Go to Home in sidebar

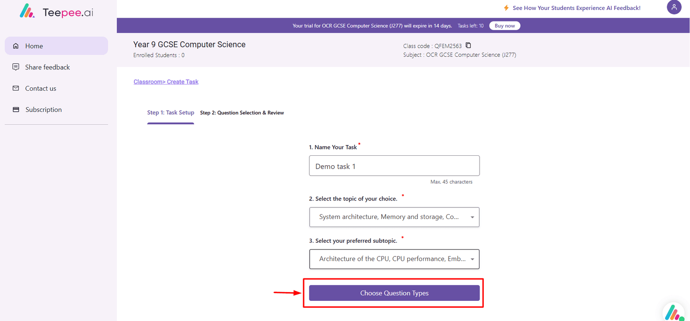click(x=56, y=46)
